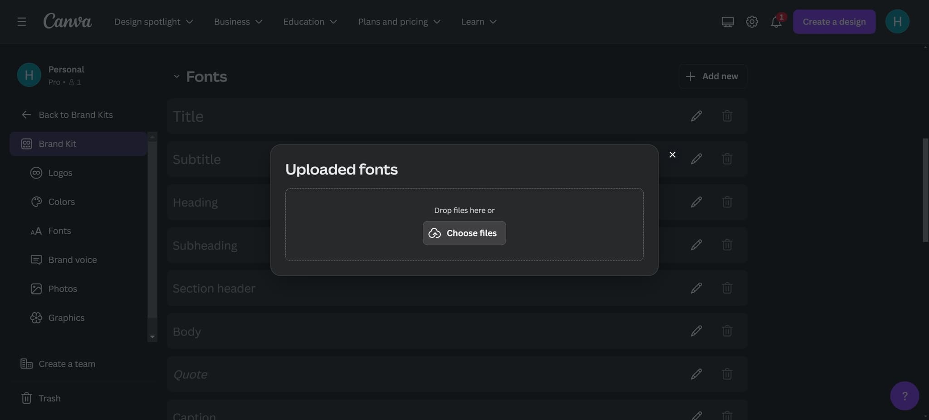Image resolution: width=929 pixels, height=420 pixels.
Task: Click the desktop app icon in the header
Action: point(727,21)
